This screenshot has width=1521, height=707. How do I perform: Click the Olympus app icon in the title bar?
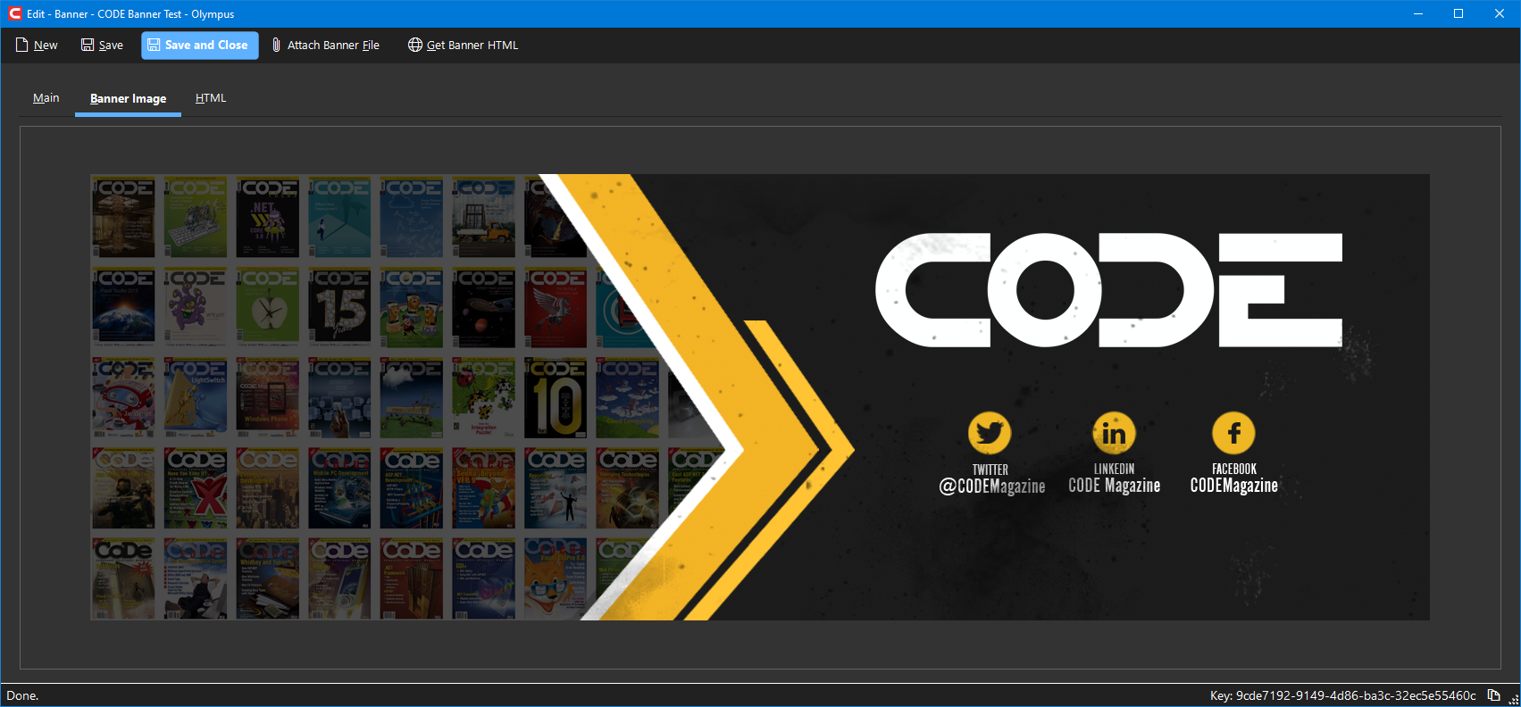tap(14, 13)
